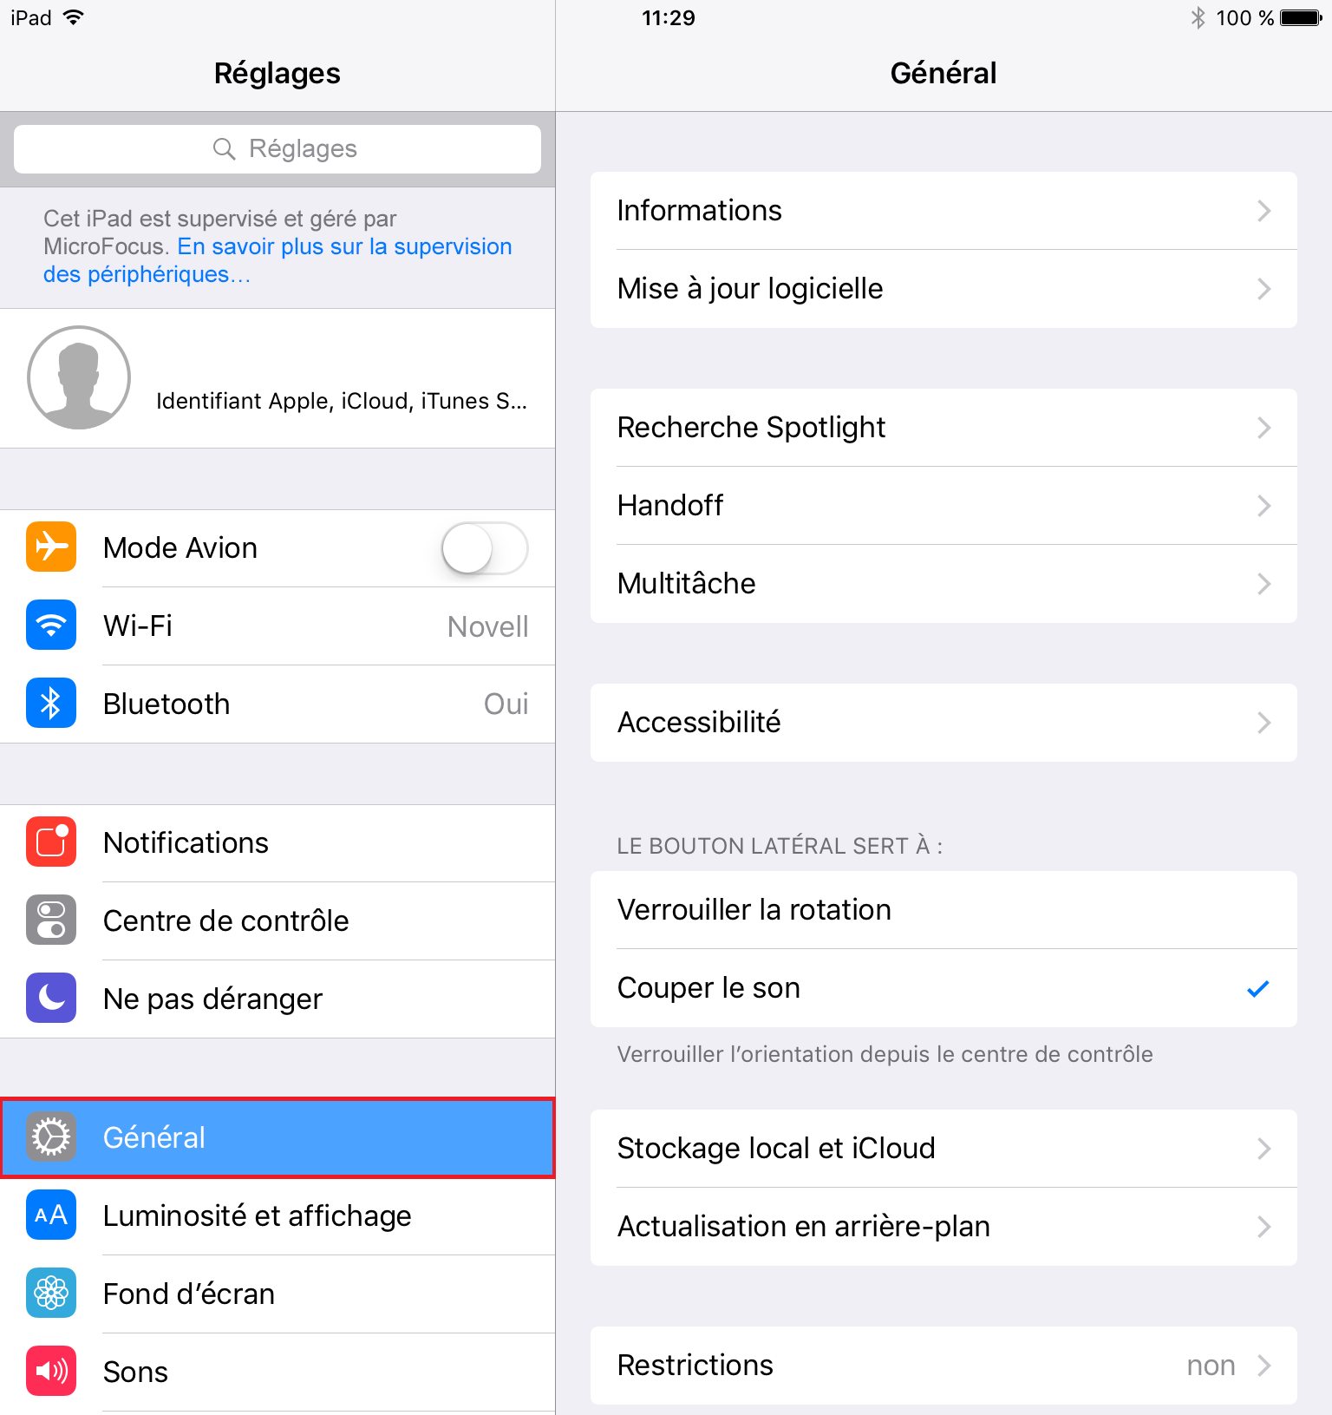
Task: Tap the purple Ne pas déranger moon icon
Action: coord(51,998)
